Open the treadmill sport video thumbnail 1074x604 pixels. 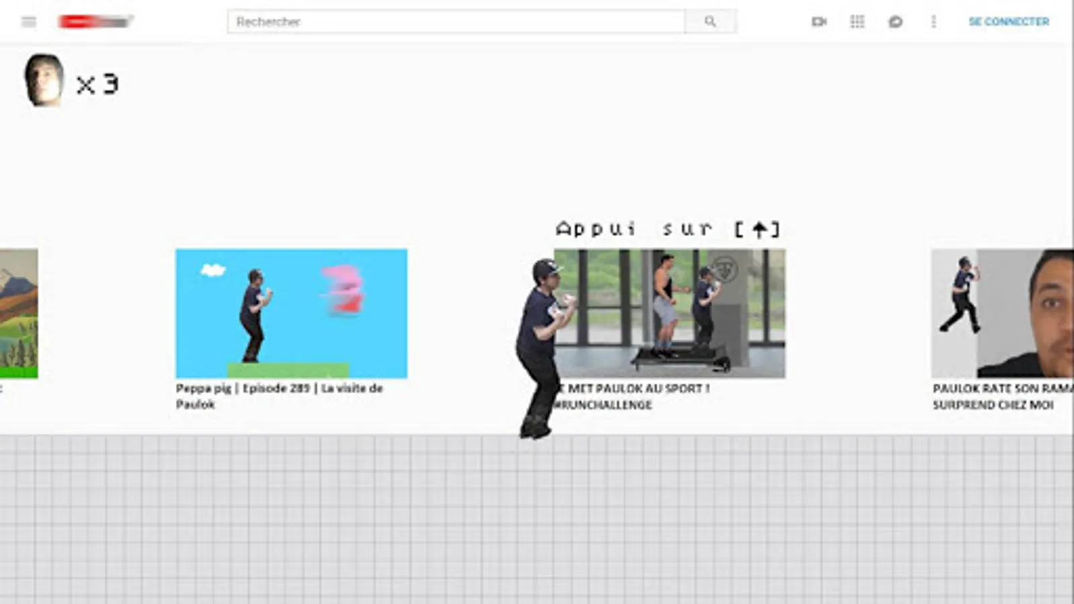coord(670,313)
